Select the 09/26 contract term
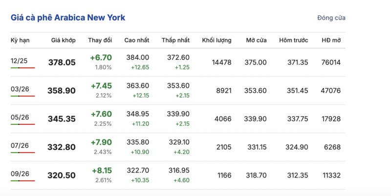 pos(18,173)
